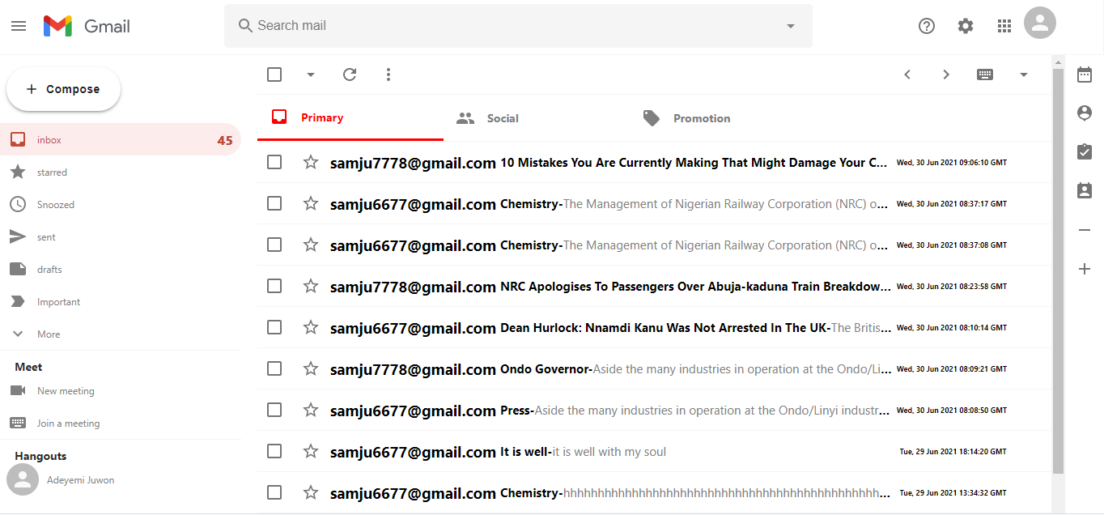Open the Google apps grid

(x=1004, y=26)
